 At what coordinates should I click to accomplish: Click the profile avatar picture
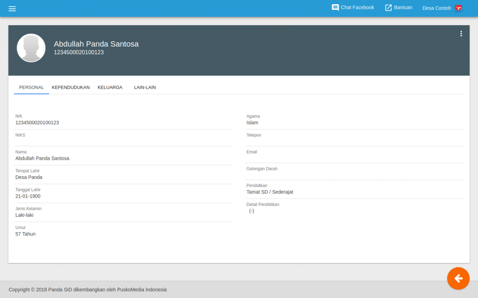31,48
